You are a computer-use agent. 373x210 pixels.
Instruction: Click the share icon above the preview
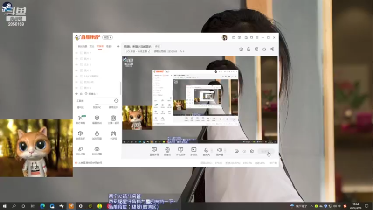pos(272,49)
